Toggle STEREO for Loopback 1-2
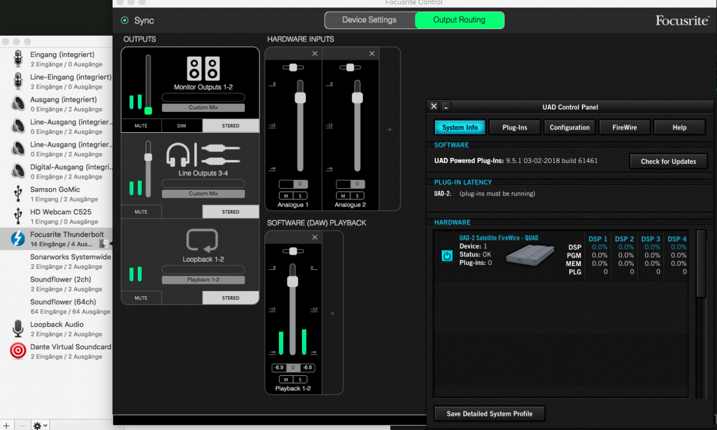The width and height of the screenshot is (717, 430). (231, 298)
